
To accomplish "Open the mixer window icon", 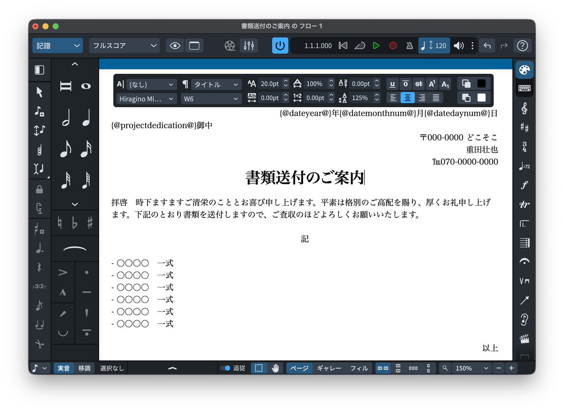I will (249, 46).
